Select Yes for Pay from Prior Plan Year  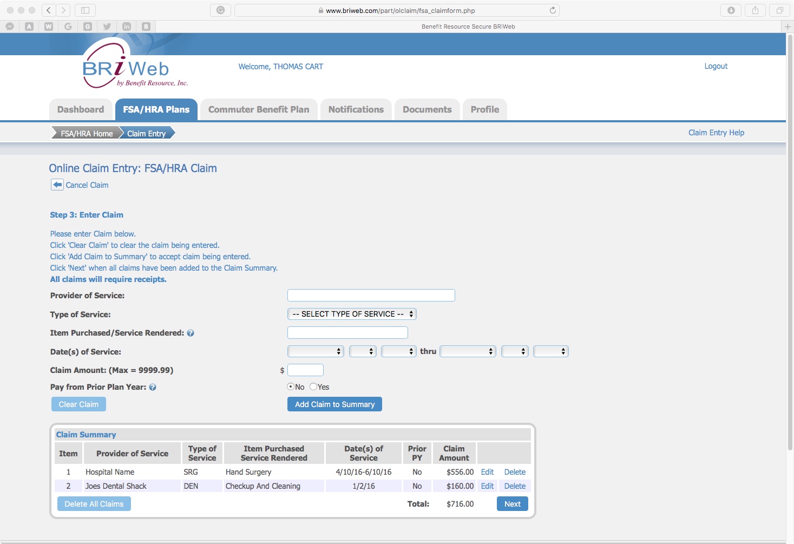pyautogui.click(x=313, y=386)
